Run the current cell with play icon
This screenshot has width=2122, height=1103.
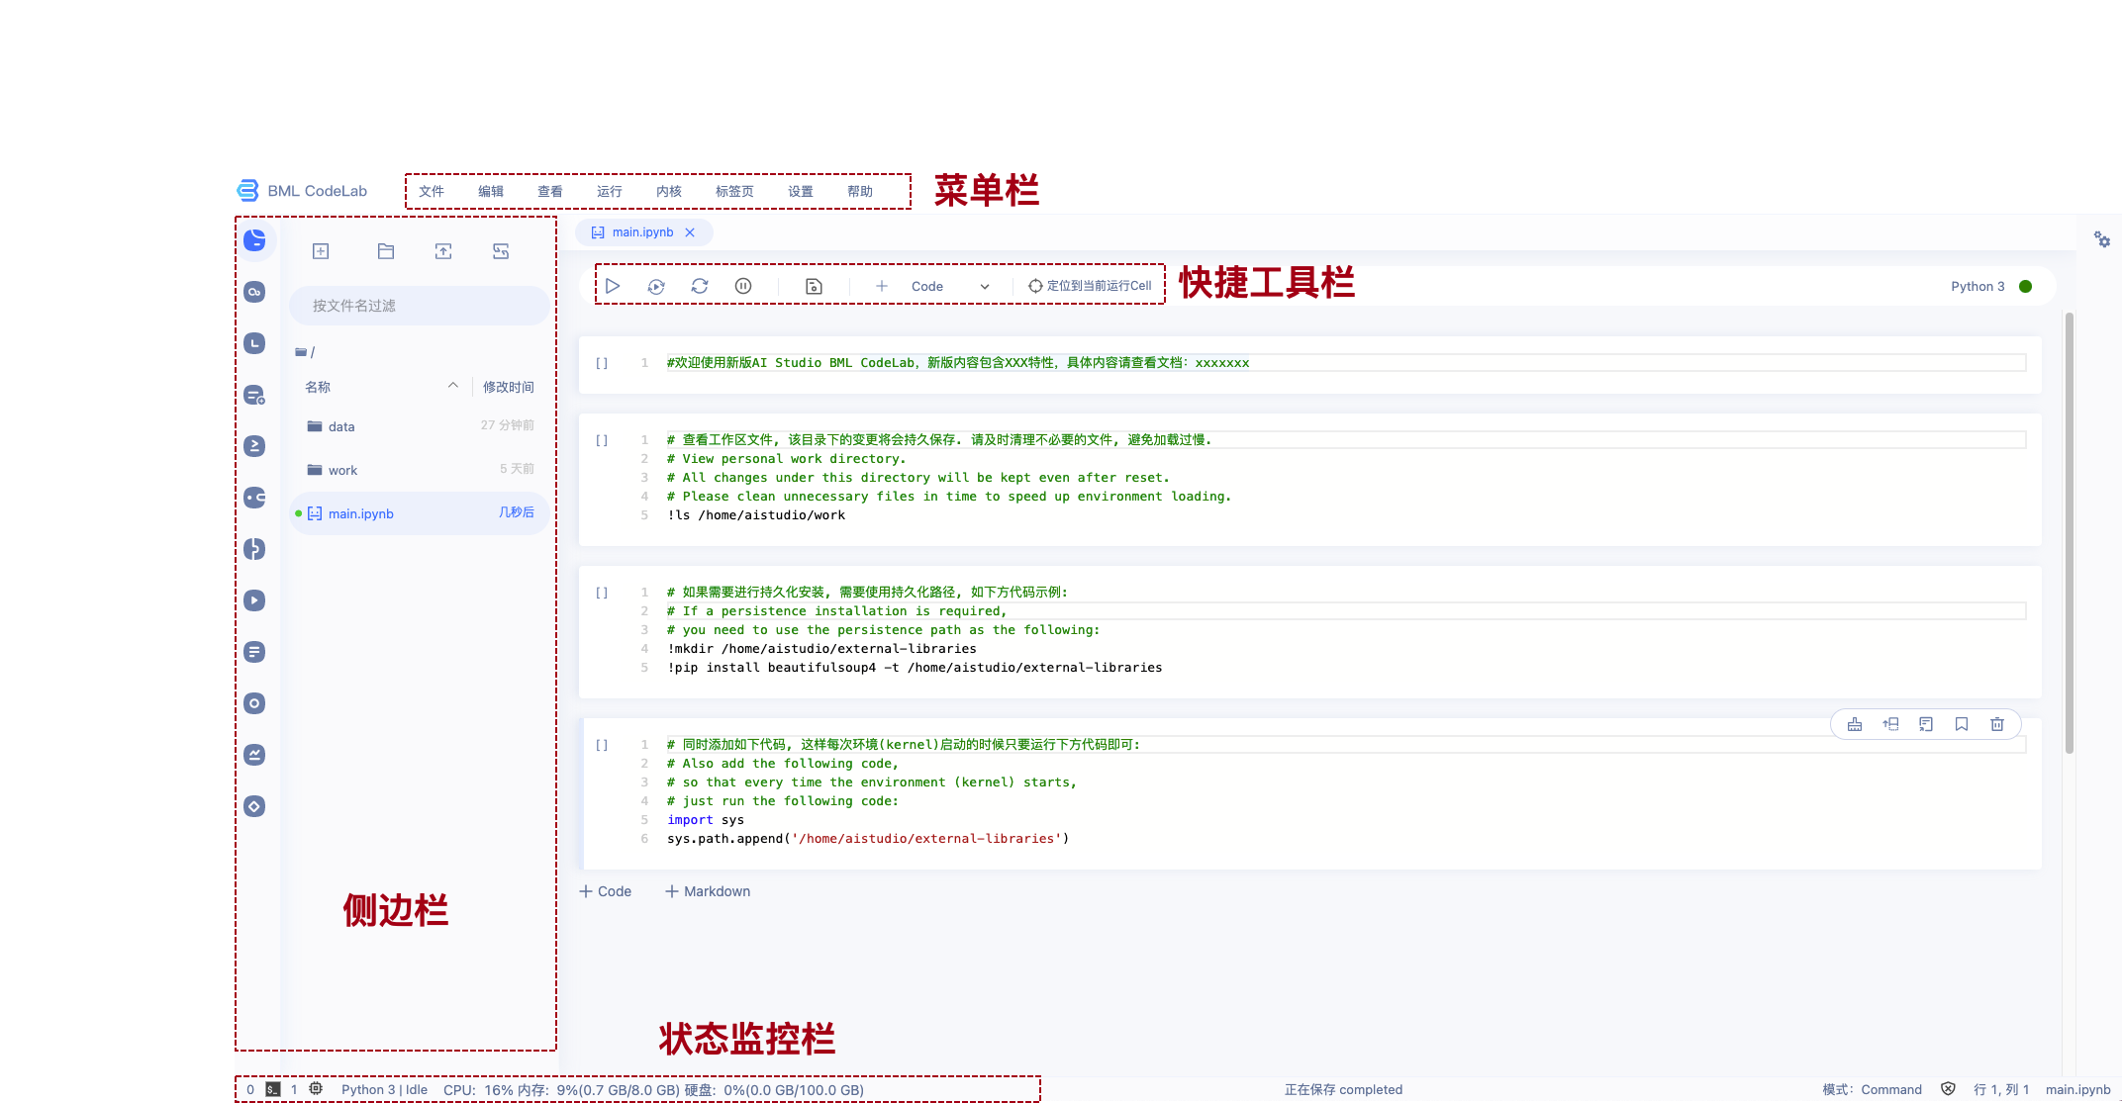point(613,286)
